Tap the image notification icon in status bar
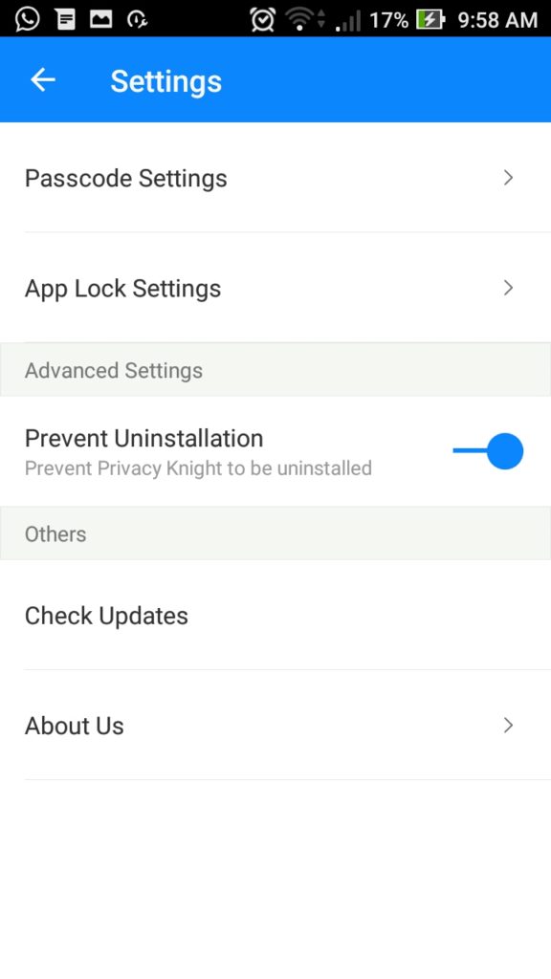551x979 pixels. click(x=100, y=19)
